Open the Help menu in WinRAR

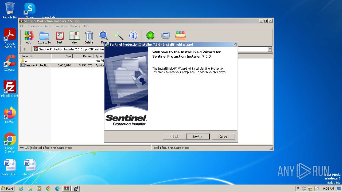85,26
